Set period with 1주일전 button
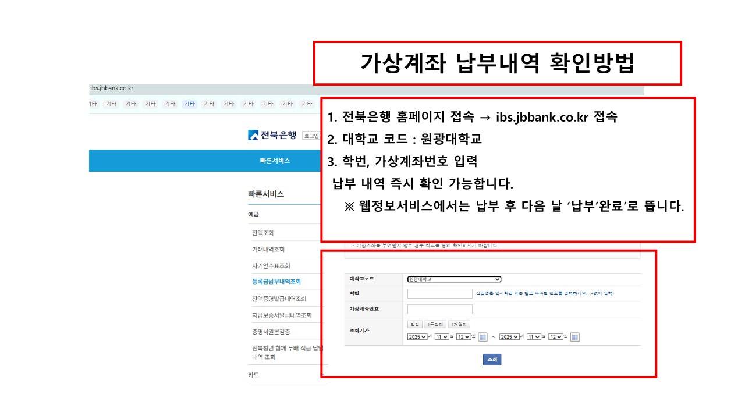745x419 pixels. click(435, 324)
